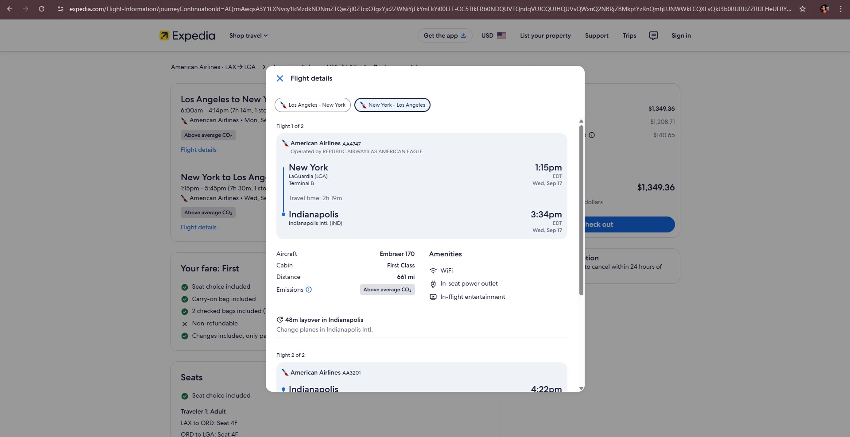Click the Emissions info icon
This screenshot has width=850, height=437.
tap(309, 290)
